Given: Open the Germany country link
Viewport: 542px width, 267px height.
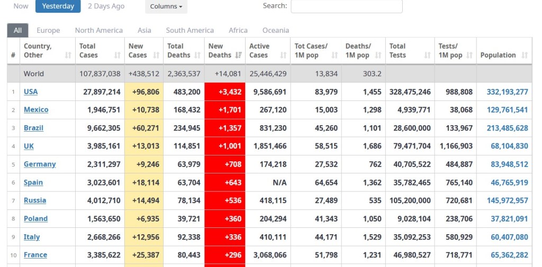Looking at the screenshot, I should (40, 164).
